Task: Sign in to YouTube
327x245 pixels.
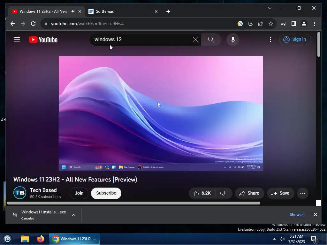Action: pyautogui.click(x=295, y=39)
